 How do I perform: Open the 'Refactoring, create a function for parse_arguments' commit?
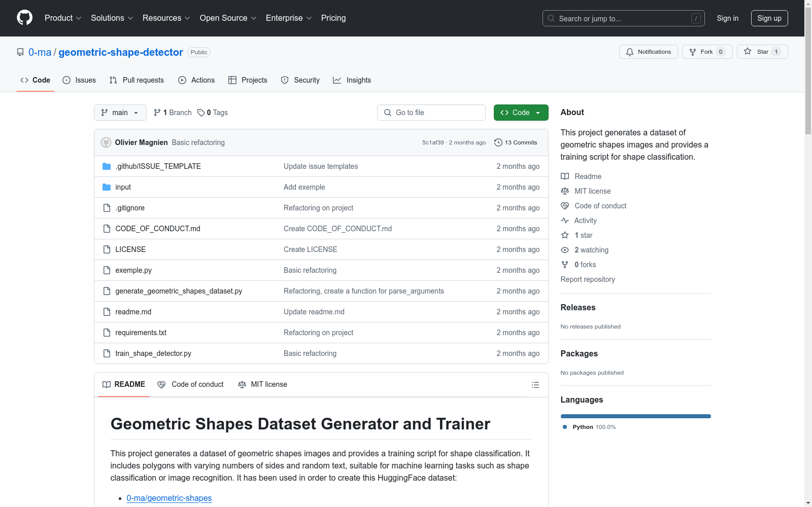[364, 291]
